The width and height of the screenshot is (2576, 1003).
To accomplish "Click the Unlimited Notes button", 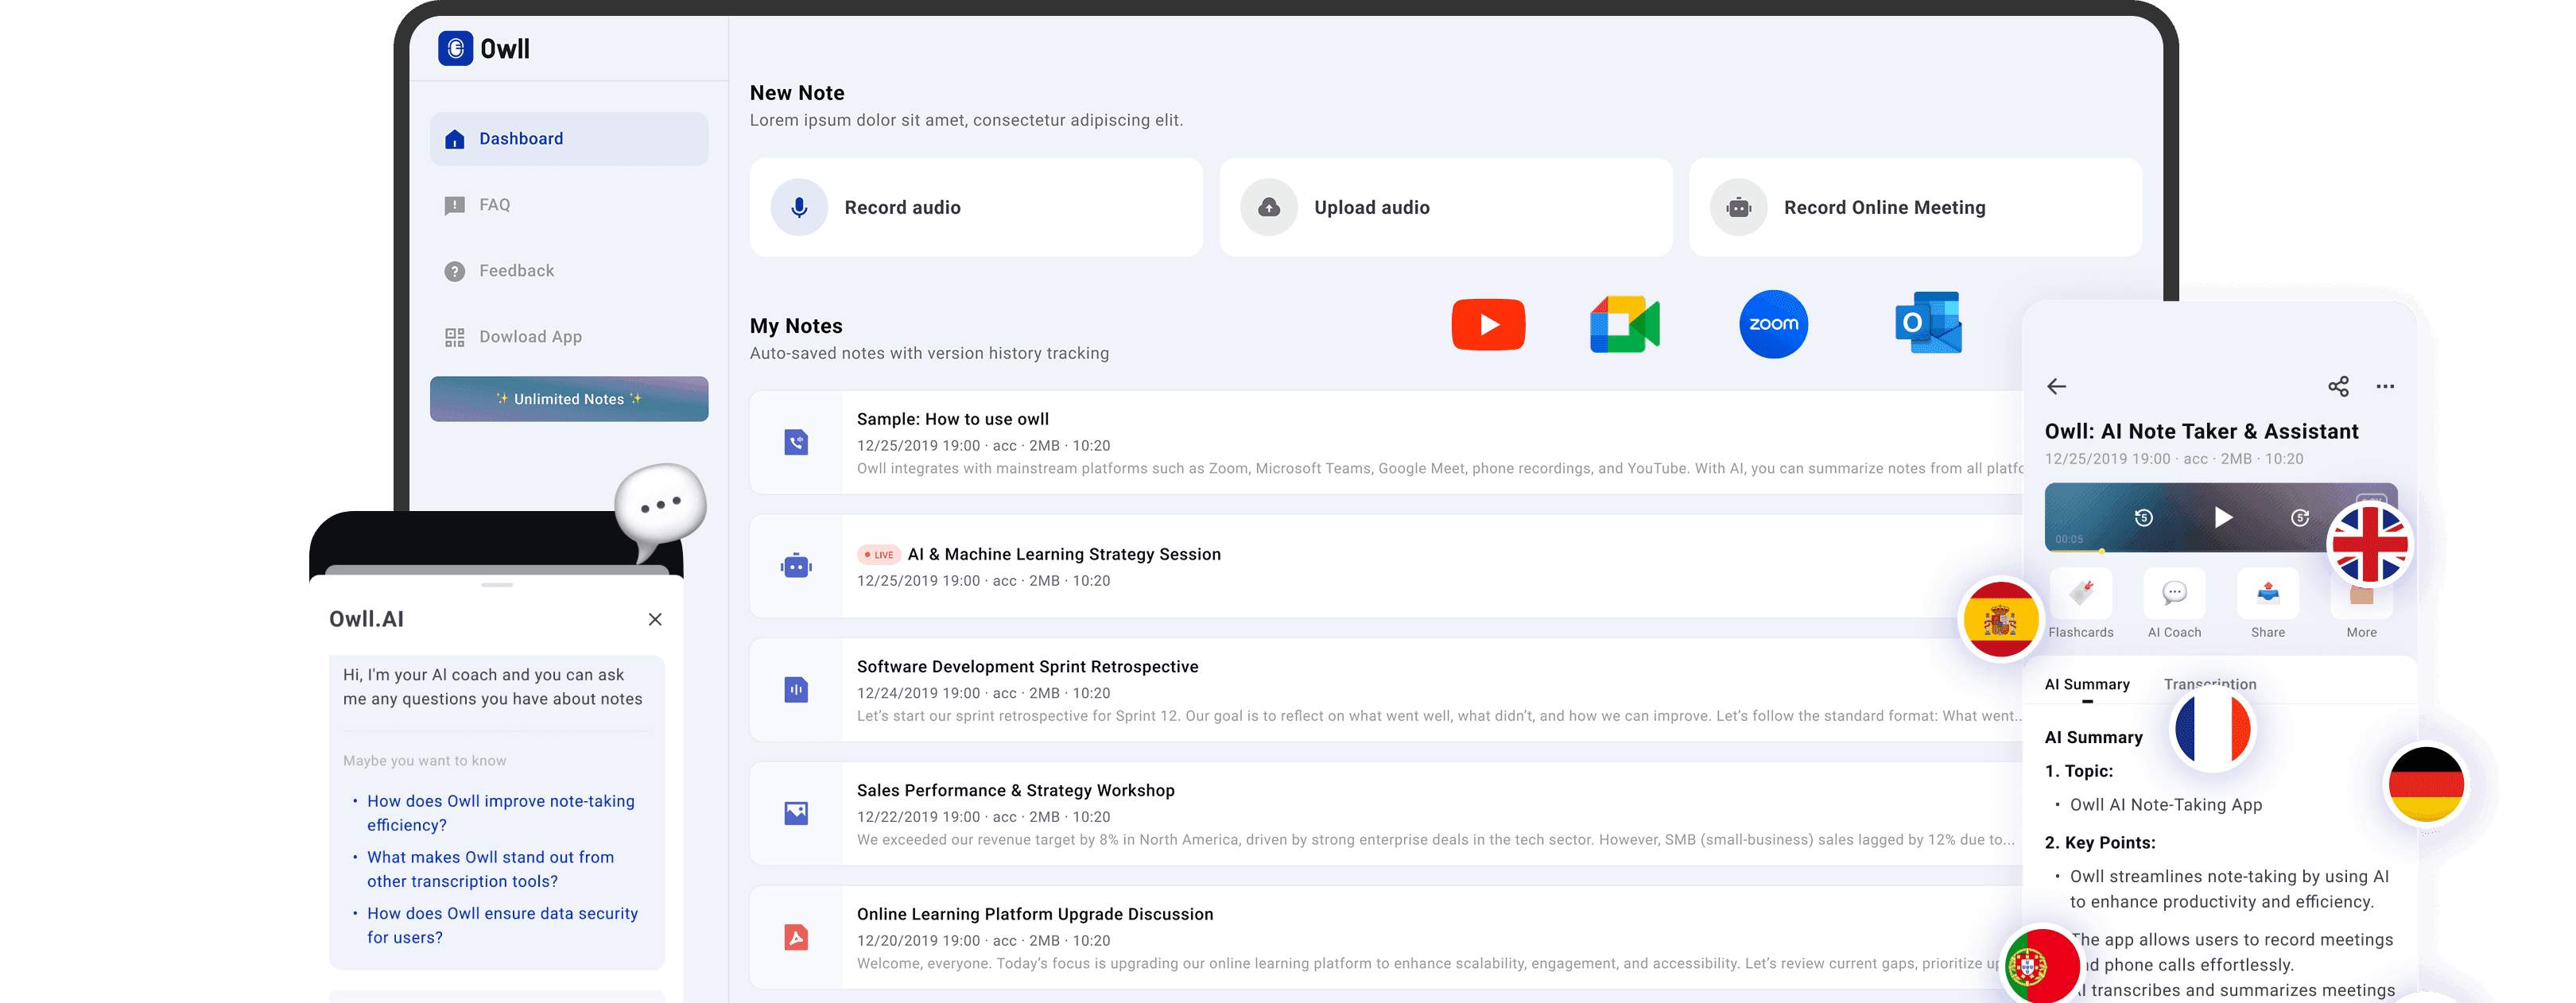I will tap(568, 398).
